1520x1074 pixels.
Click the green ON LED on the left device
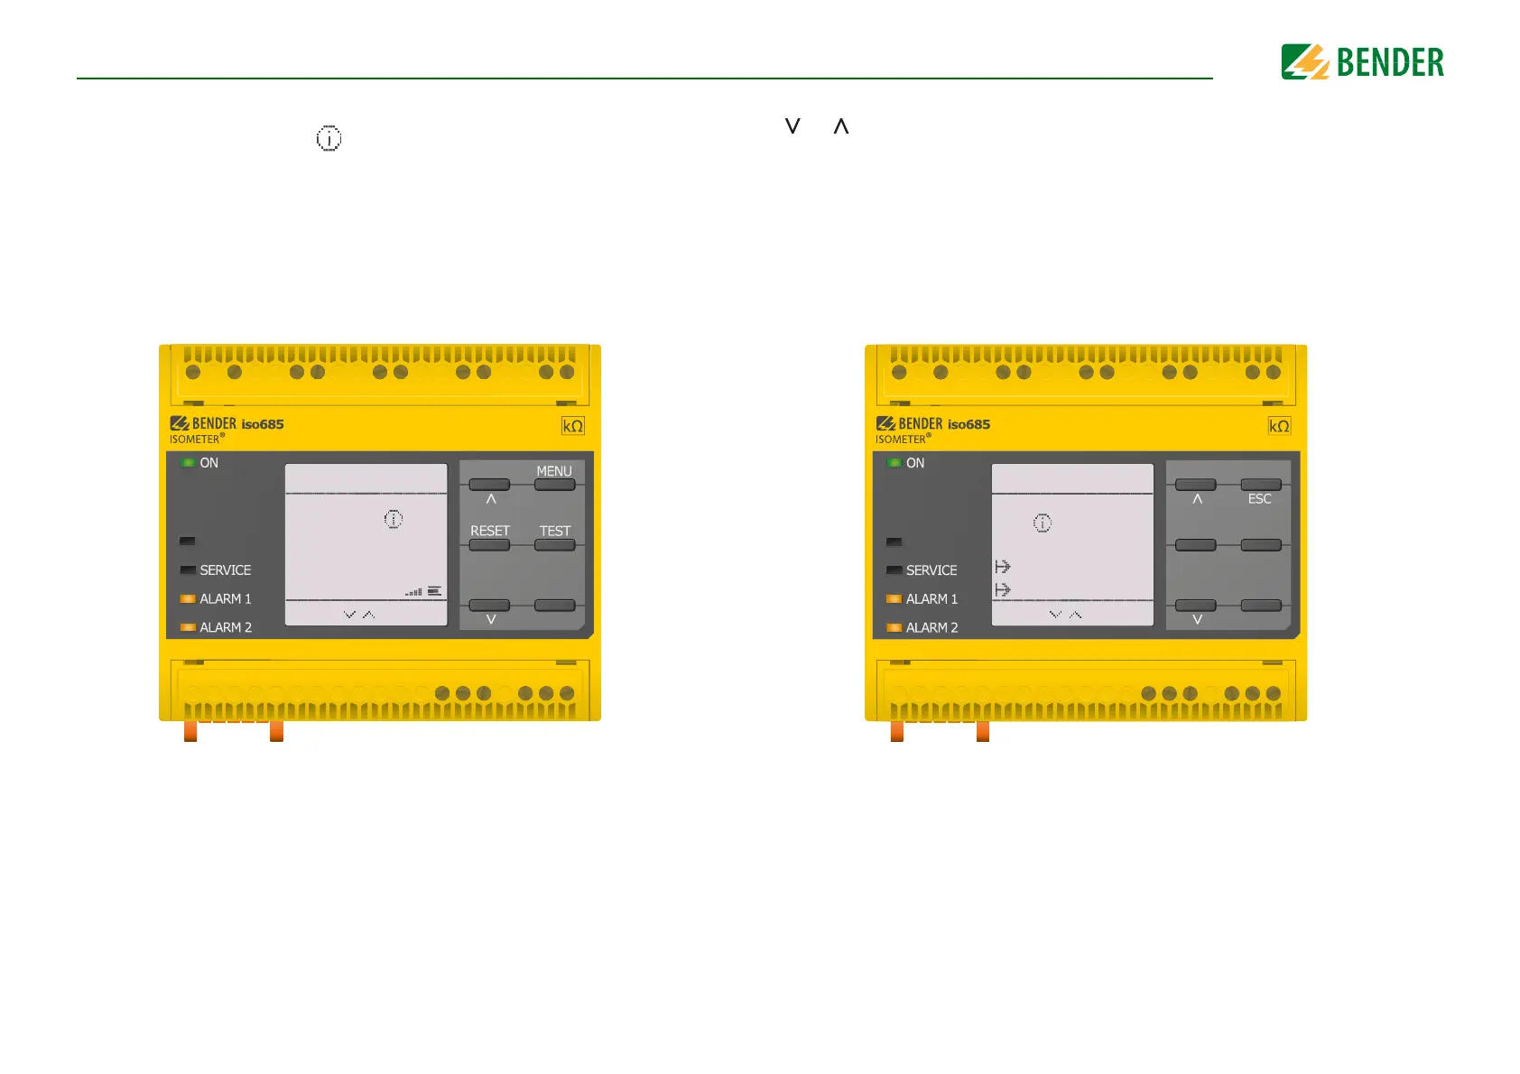point(188,463)
